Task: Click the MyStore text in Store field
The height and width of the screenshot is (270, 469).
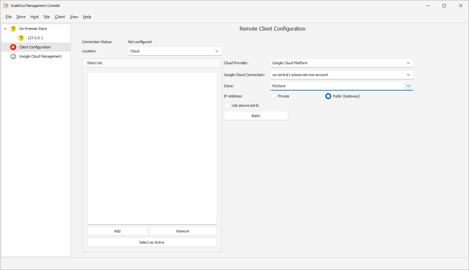Action: [x=279, y=86]
